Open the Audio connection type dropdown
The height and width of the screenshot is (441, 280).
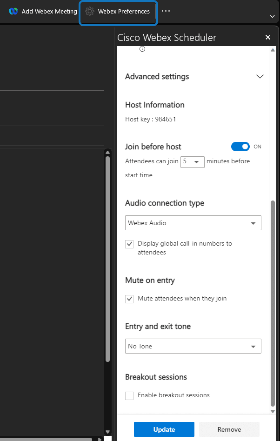193,223
